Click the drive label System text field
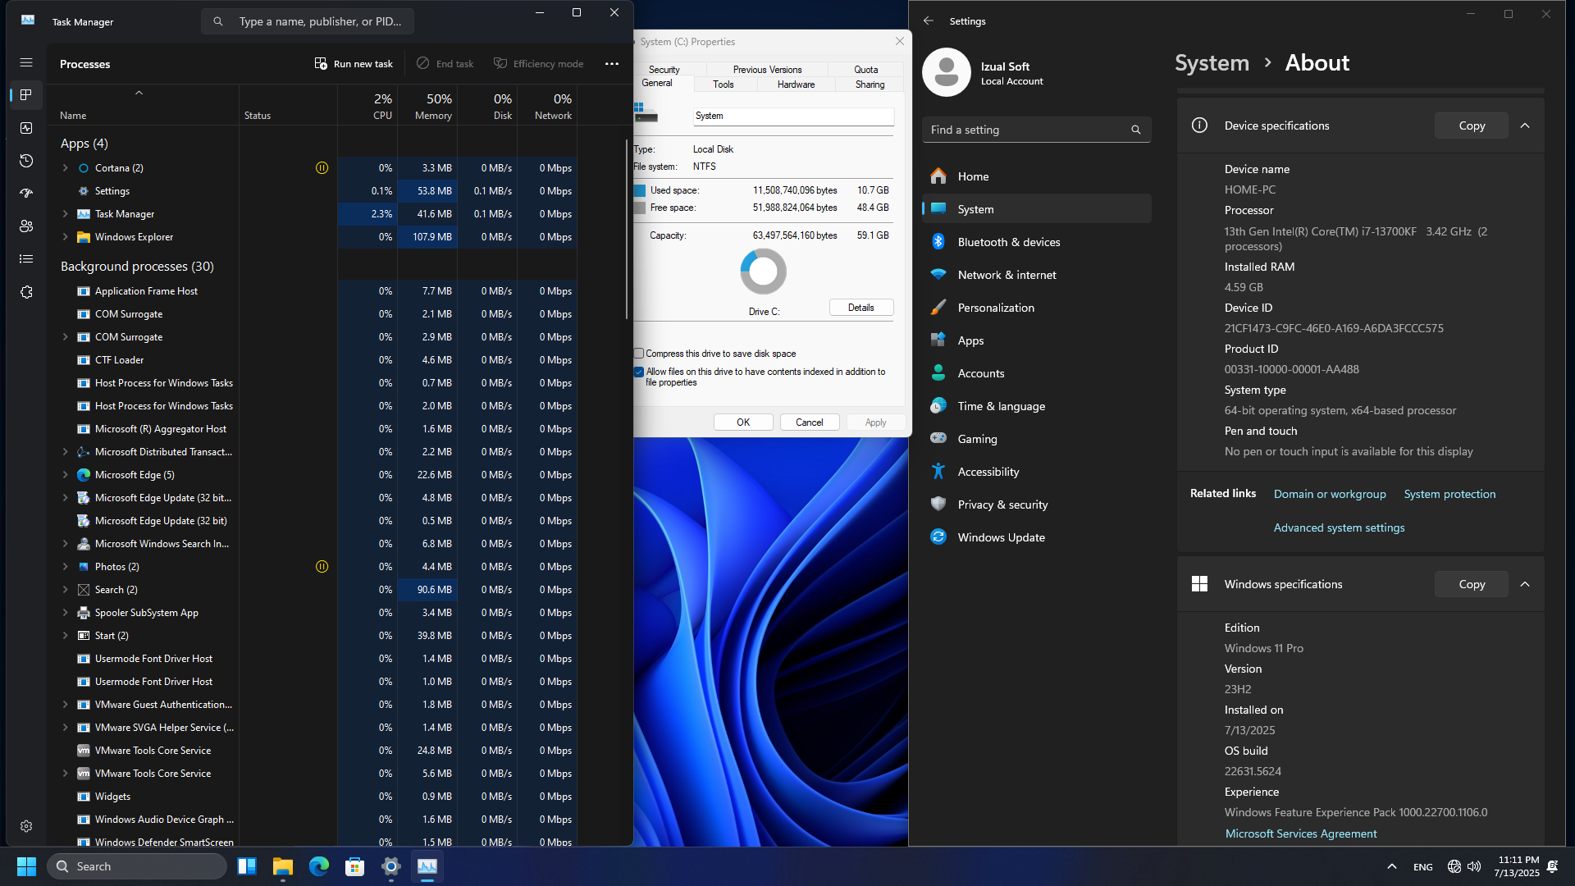The height and width of the screenshot is (886, 1575). (x=793, y=116)
